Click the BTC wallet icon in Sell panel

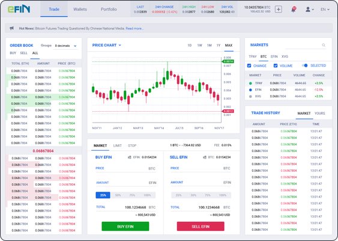click(x=205, y=157)
